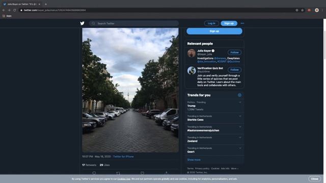Like the tweet with the heart icon
326x183 pixels.
coord(142,173)
